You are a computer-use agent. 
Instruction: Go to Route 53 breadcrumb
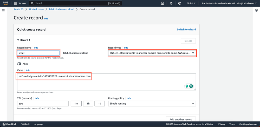pyautogui.click(x=18, y=9)
